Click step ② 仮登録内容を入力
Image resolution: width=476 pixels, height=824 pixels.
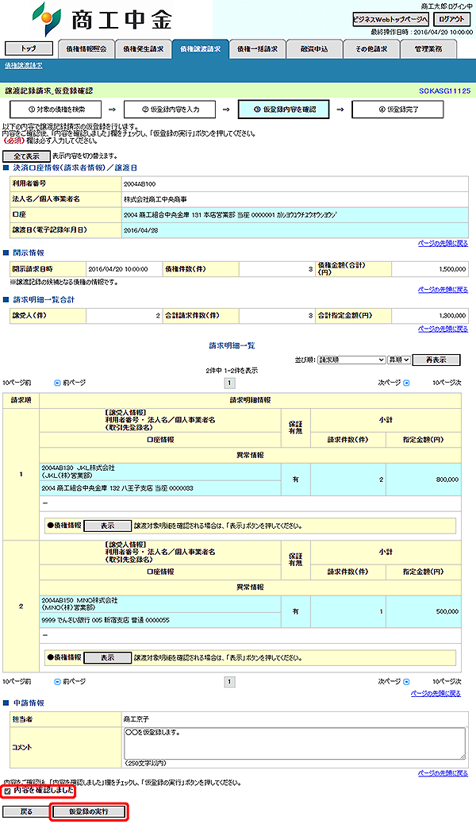pos(171,110)
